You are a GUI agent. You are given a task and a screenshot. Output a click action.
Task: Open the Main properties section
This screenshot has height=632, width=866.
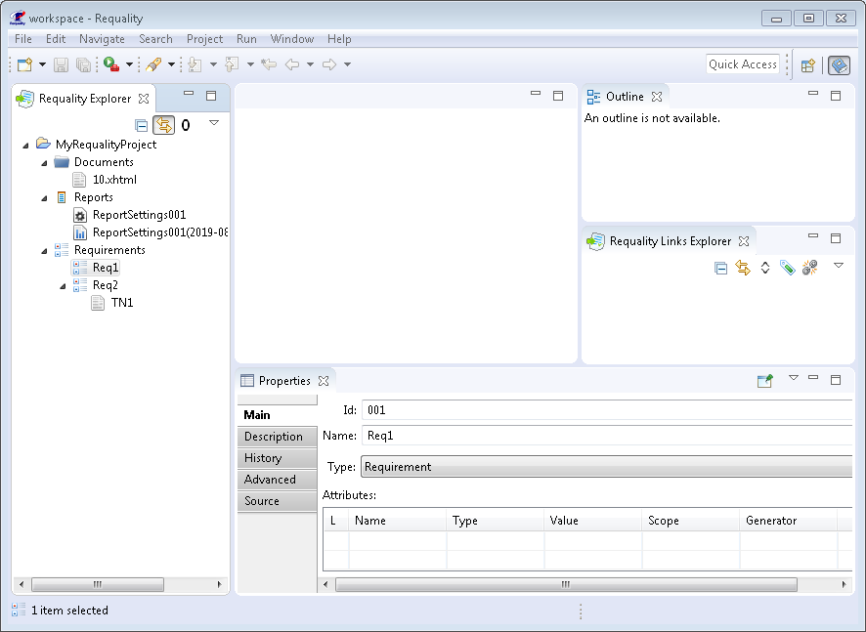tap(278, 415)
